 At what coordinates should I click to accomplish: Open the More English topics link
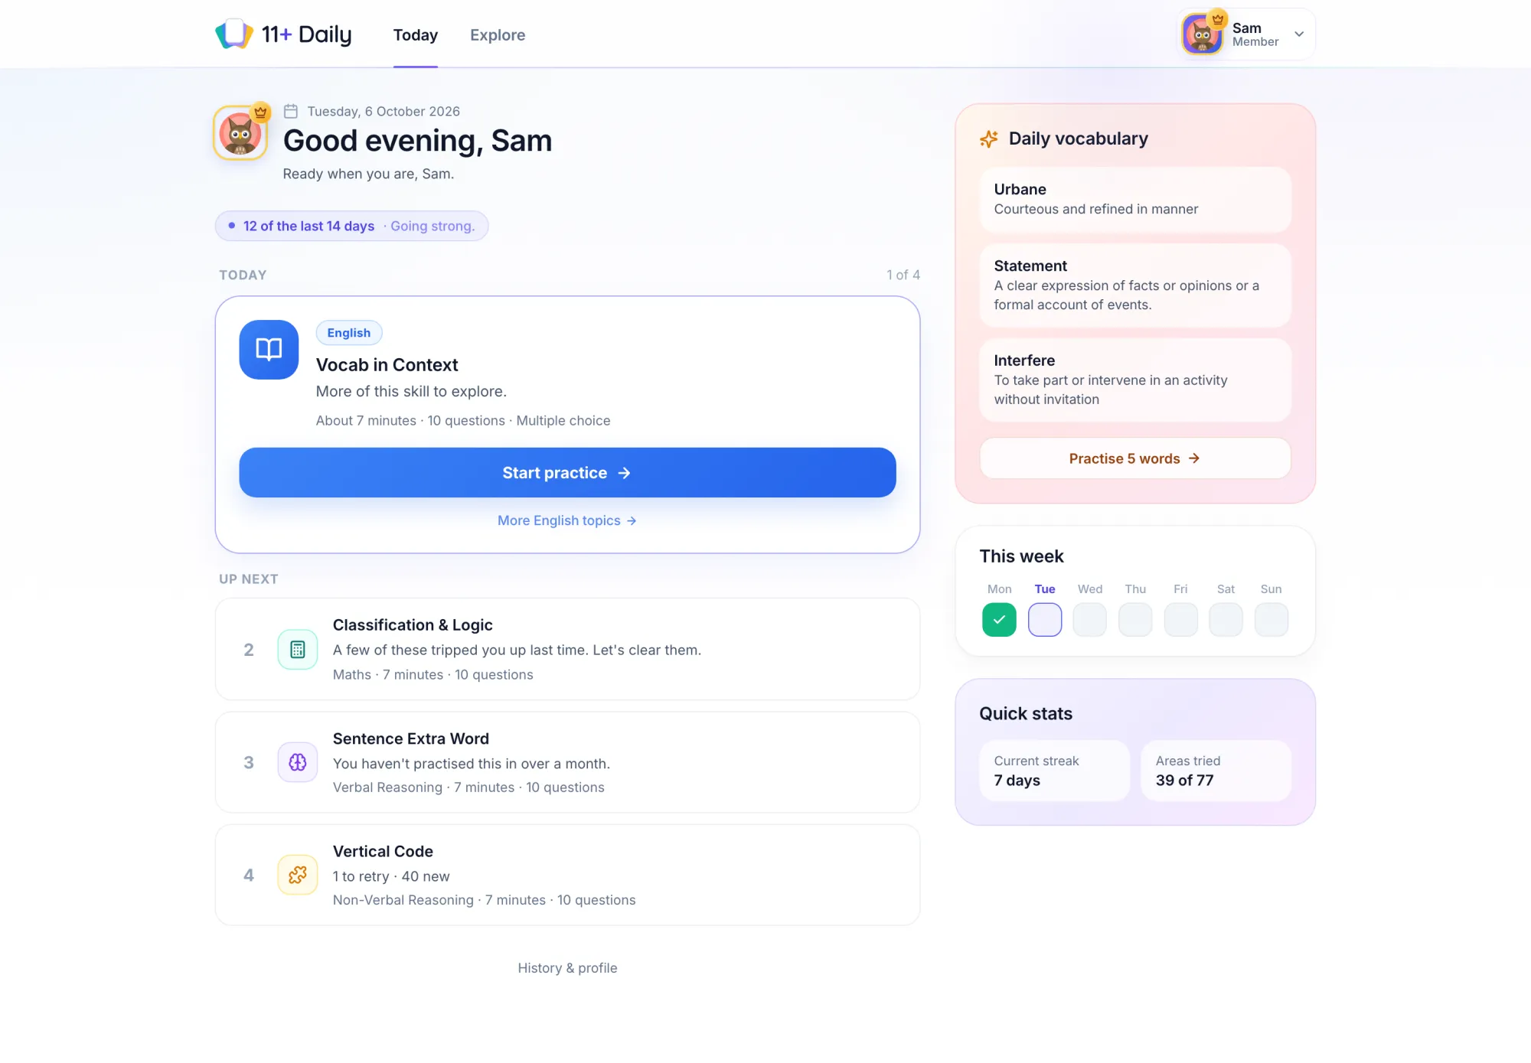[x=567, y=520]
